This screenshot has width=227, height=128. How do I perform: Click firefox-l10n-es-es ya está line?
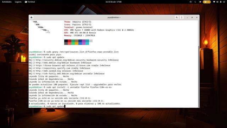66,101
